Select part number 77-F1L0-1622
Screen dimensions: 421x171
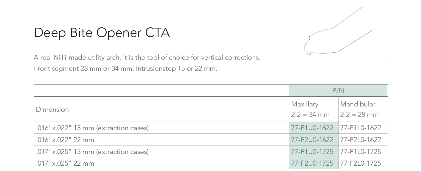(x=361, y=128)
